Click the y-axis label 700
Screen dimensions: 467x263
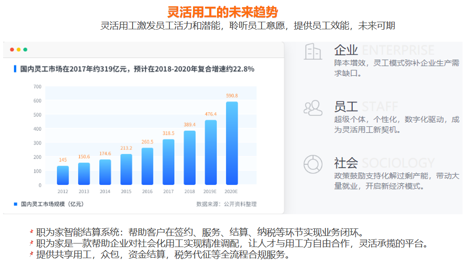coord(37,86)
